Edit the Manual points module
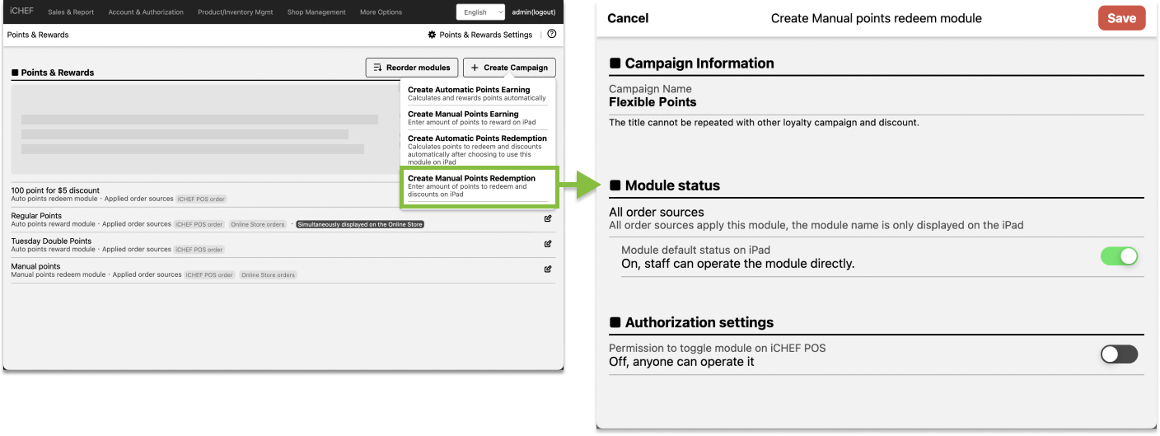This screenshot has width=1160, height=436. [x=548, y=269]
